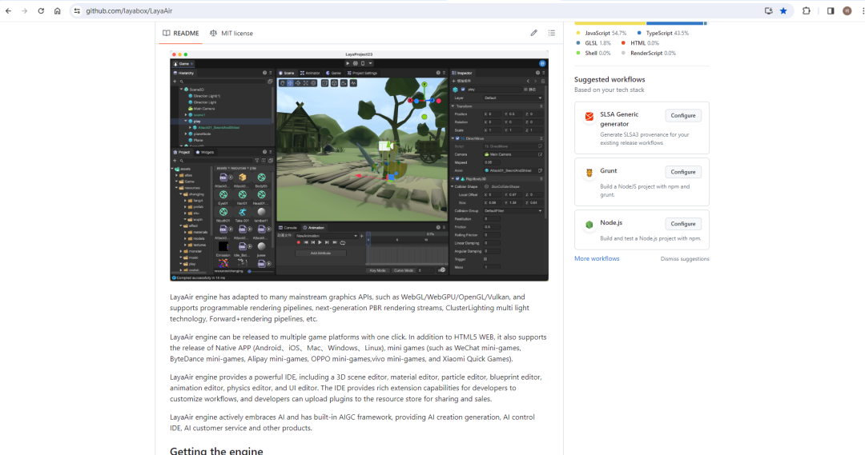The height and width of the screenshot is (455, 865).
Task: Reload the GitHub page
Action: point(41,11)
